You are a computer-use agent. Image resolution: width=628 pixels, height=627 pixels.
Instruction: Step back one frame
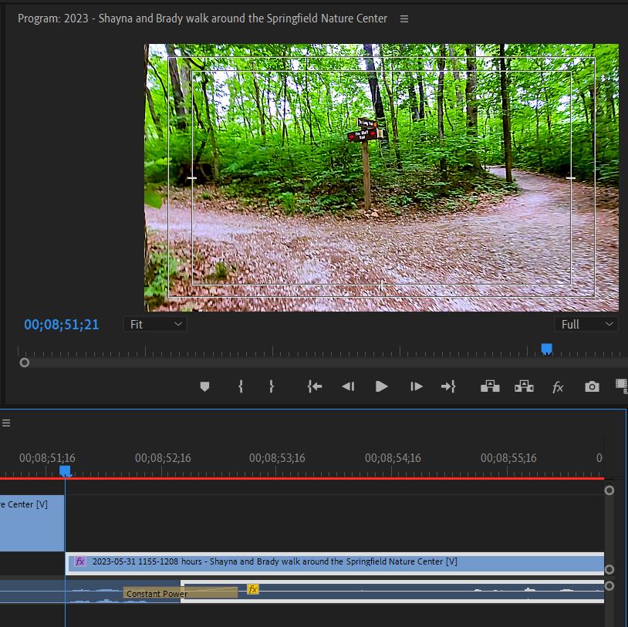348,386
